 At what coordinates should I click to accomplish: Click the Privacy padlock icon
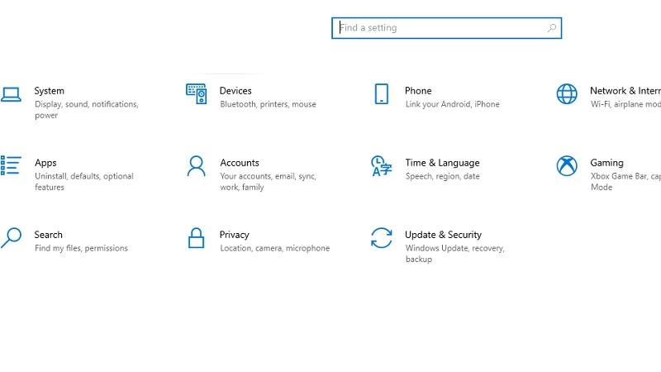[x=196, y=238]
